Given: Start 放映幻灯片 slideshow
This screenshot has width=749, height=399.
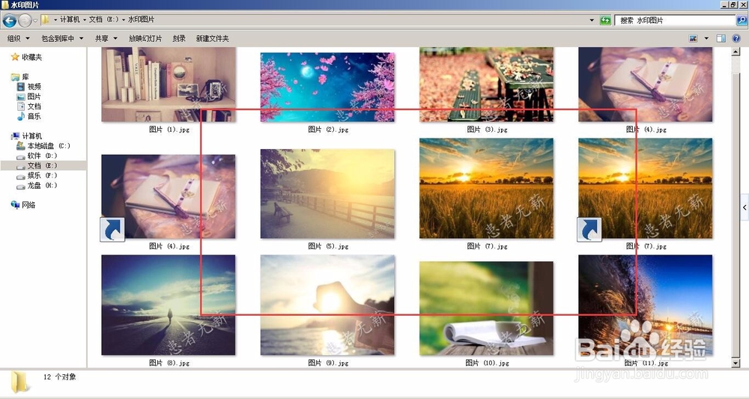Looking at the screenshot, I should [145, 39].
